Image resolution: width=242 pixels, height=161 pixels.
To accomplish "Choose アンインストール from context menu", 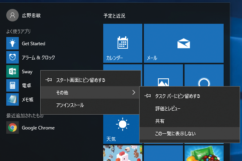I will click(91, 105).
